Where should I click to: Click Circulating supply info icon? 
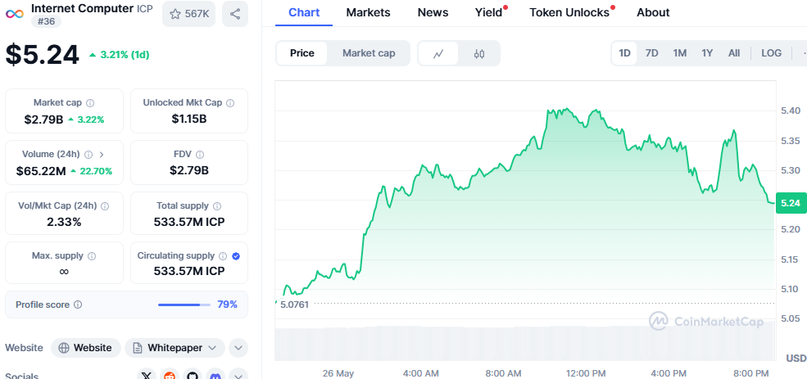[223, 255]
